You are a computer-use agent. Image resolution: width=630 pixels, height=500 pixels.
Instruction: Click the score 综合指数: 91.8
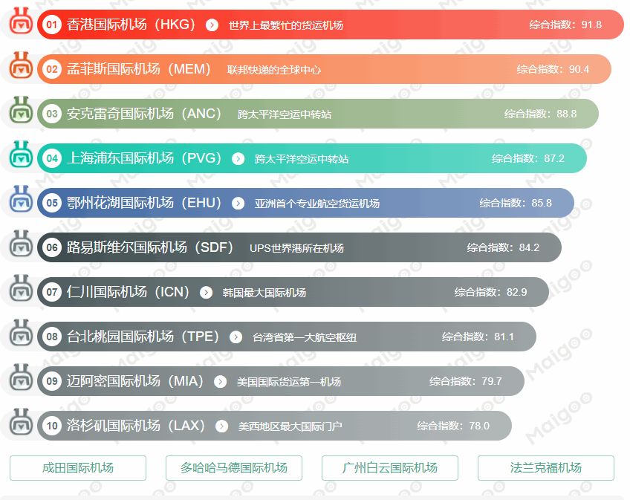(565, 25)
